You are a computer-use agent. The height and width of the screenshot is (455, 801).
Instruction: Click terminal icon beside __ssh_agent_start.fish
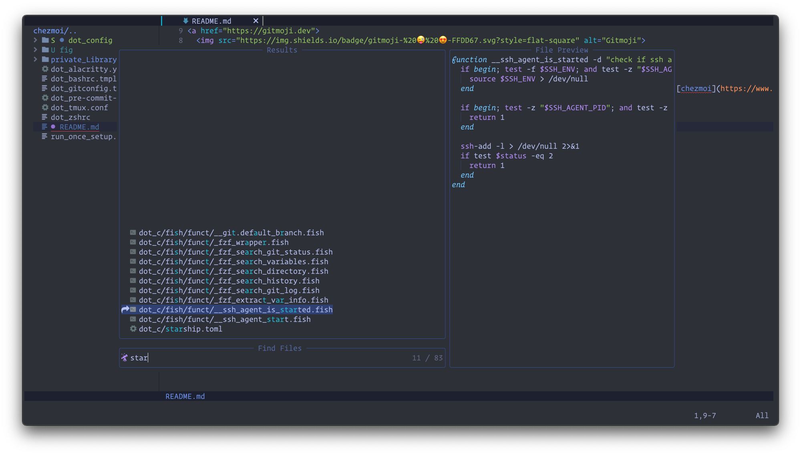pos(133,319)
